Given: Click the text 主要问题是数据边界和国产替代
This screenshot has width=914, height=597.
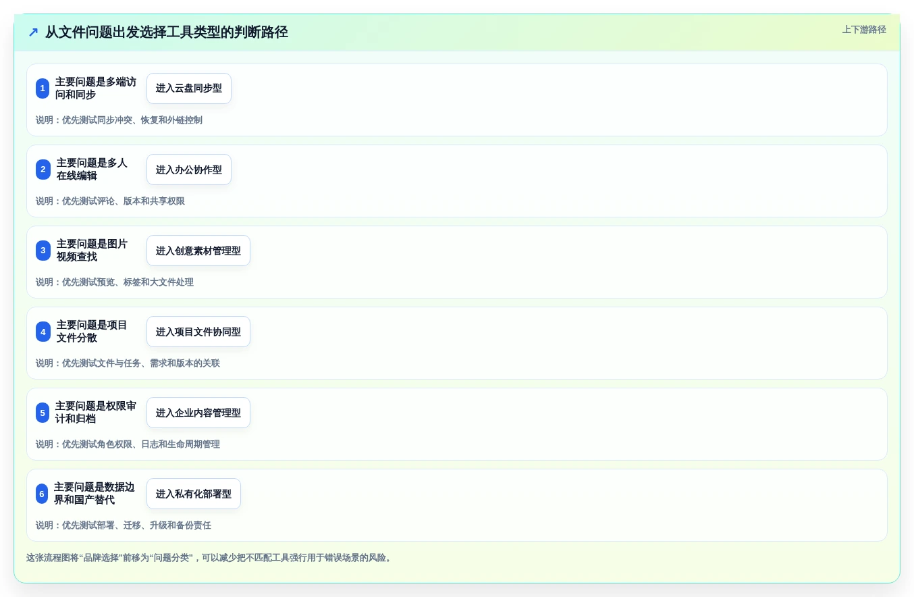Looking at the screenshot, I should pos(95,494).
